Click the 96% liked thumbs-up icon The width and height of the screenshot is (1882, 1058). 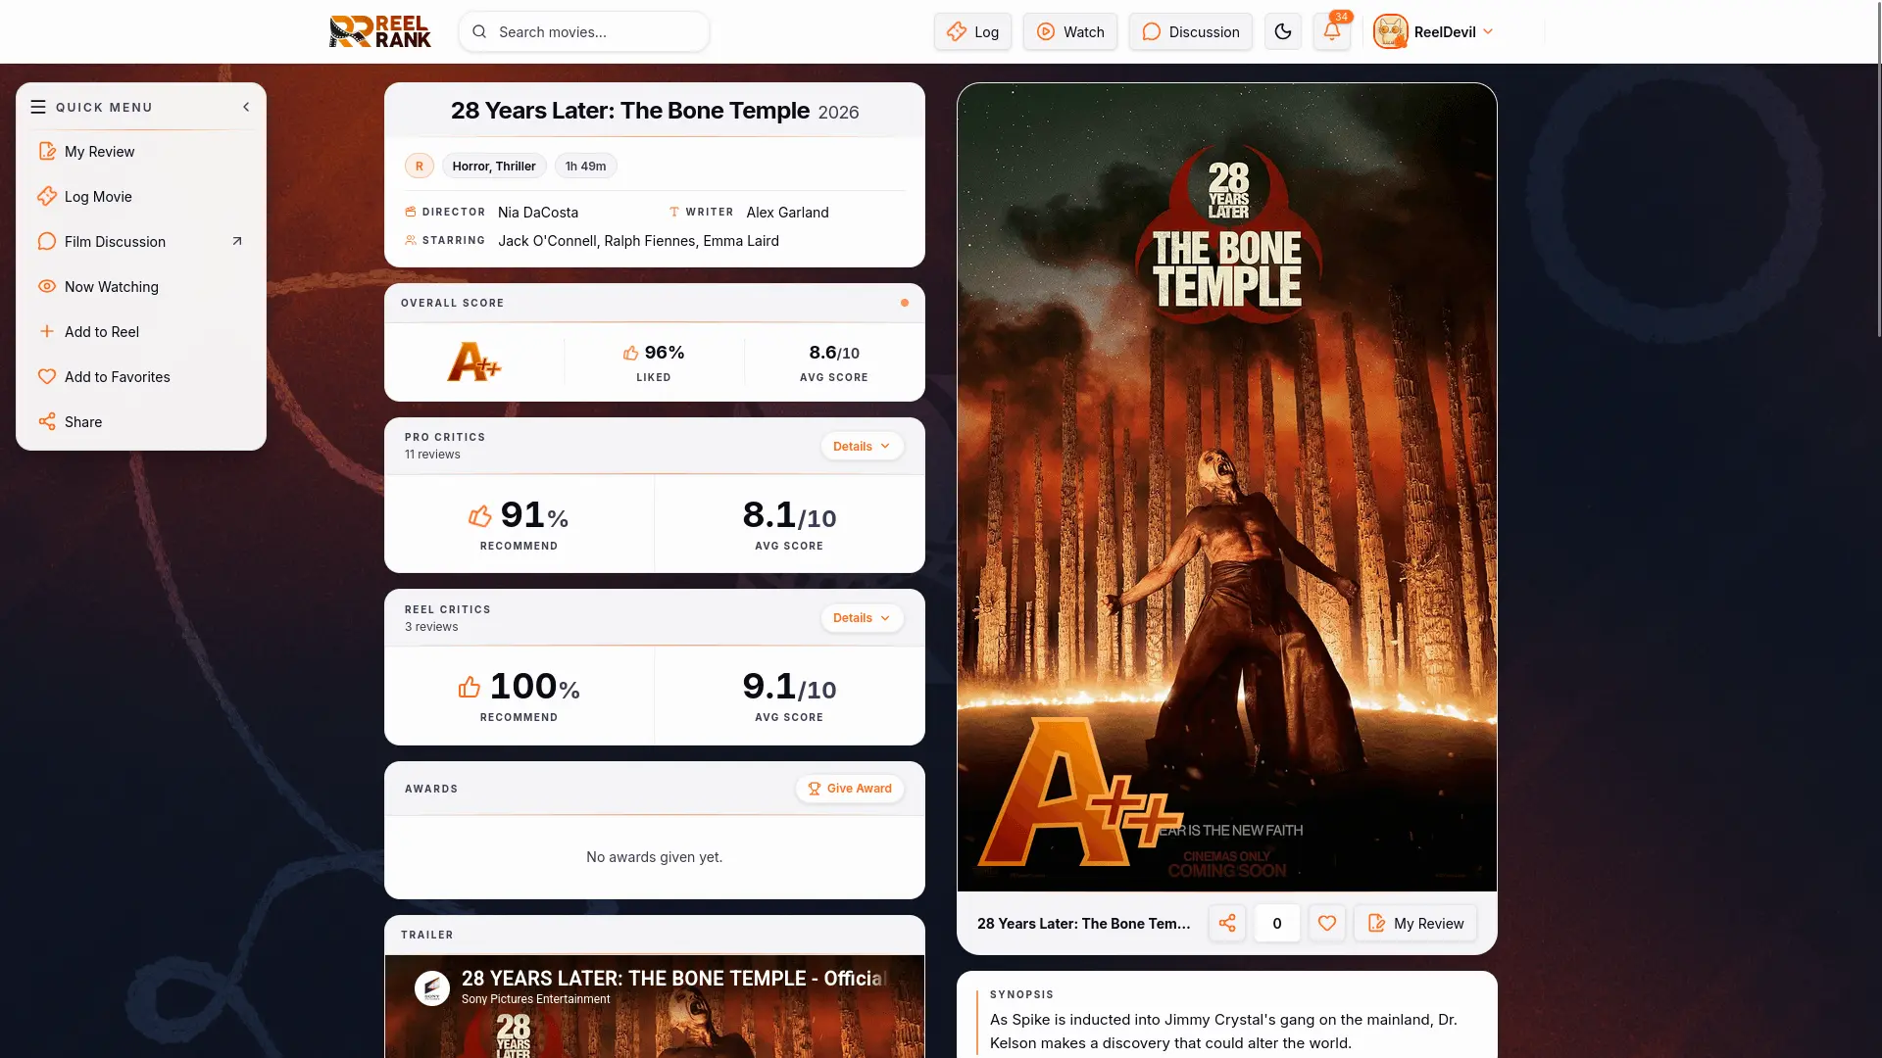pos(630,353)
